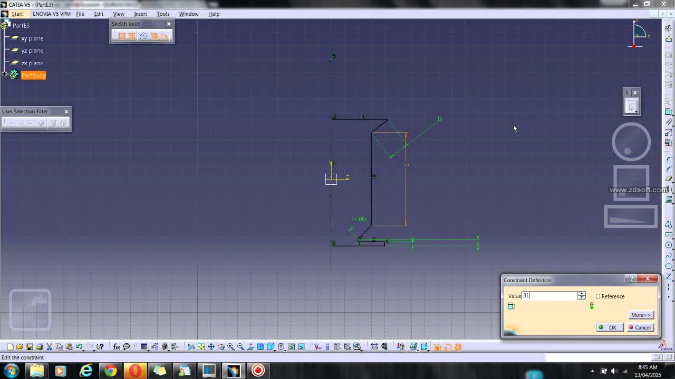The height and width of the screenshot is (379, 675).
Task: Click the Fit All In icon
Action: click(201, 347)
